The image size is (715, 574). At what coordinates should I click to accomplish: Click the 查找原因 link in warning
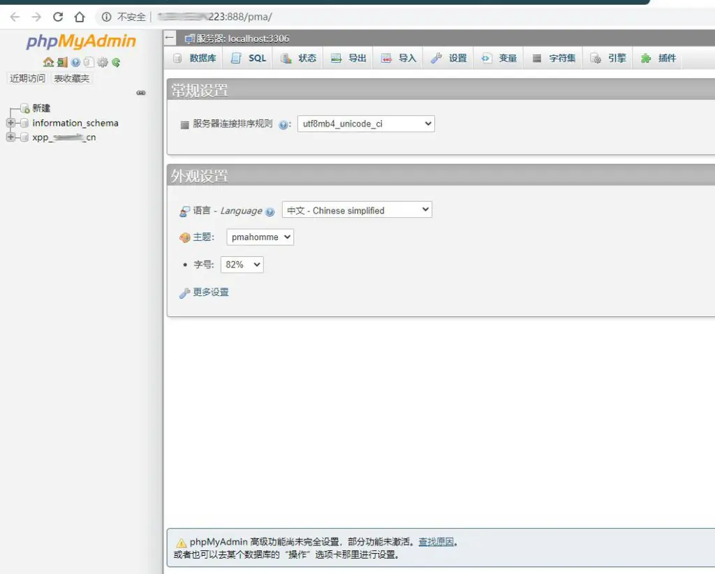point(436,542)
